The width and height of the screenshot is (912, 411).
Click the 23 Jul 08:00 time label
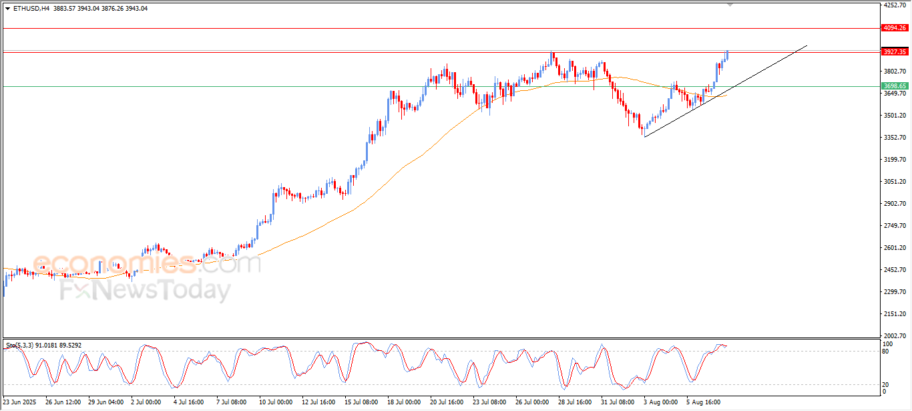click(490, 402)
